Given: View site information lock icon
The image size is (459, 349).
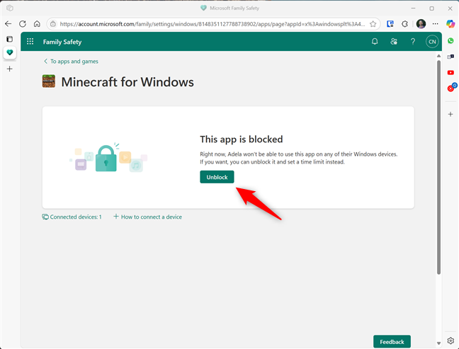Looking at the screenshot, I should click(52, 23).
